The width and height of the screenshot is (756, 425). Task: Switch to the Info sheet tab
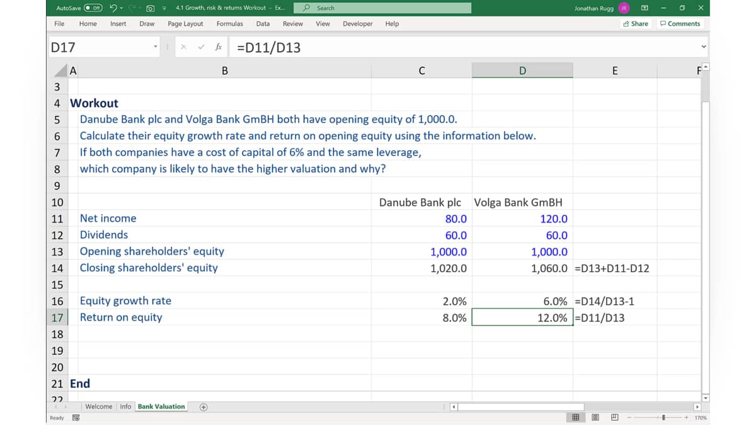(125, 407)
